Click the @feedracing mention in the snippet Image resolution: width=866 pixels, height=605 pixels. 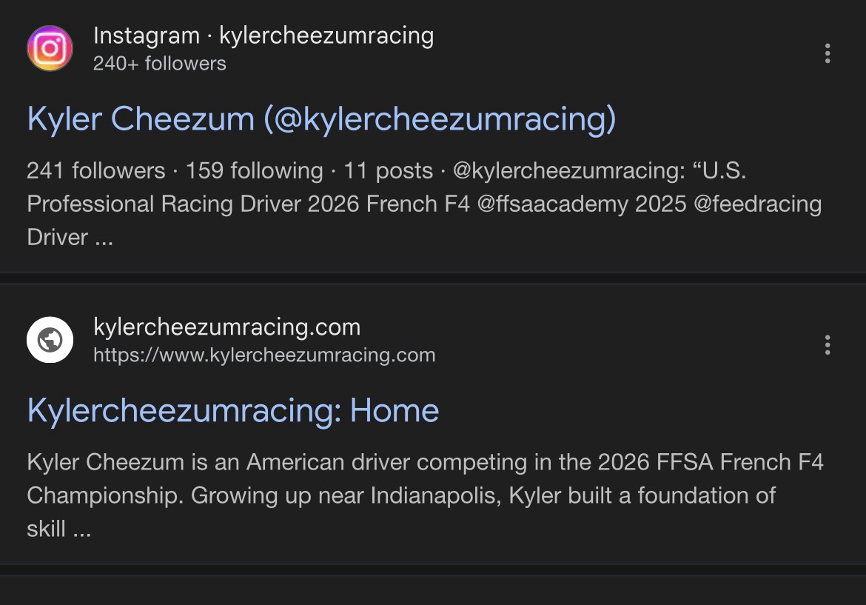pos(757,204)
